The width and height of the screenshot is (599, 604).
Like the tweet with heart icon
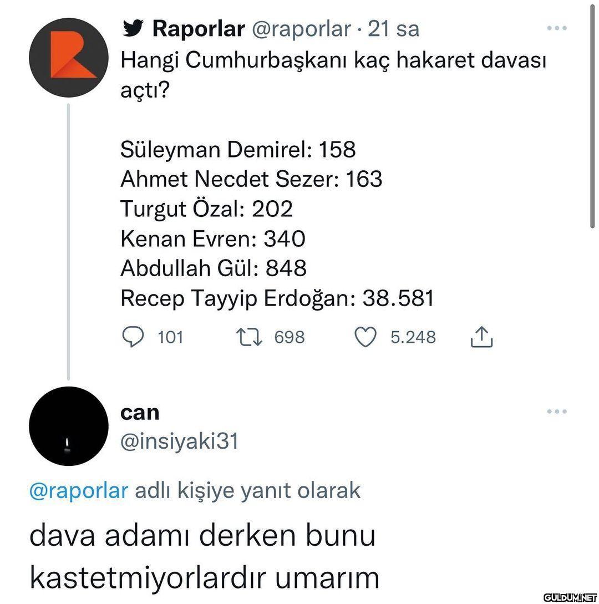point(365,337)
